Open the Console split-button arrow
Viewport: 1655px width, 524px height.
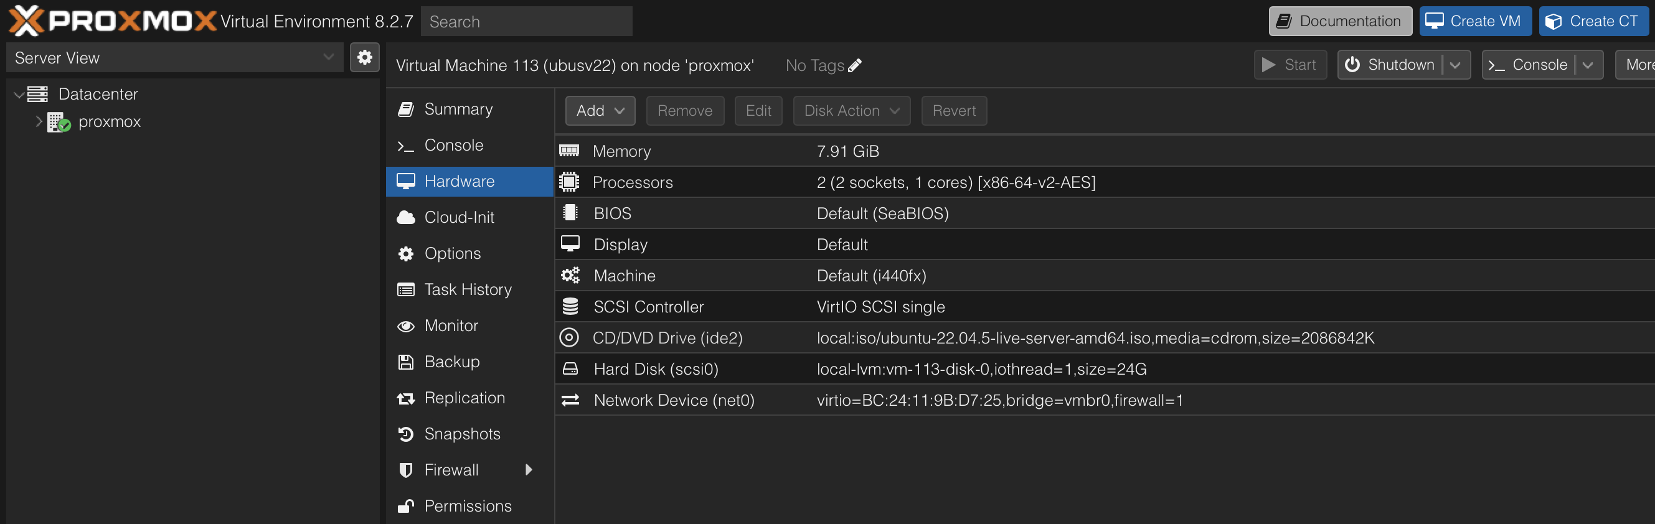click(1588, 65)
